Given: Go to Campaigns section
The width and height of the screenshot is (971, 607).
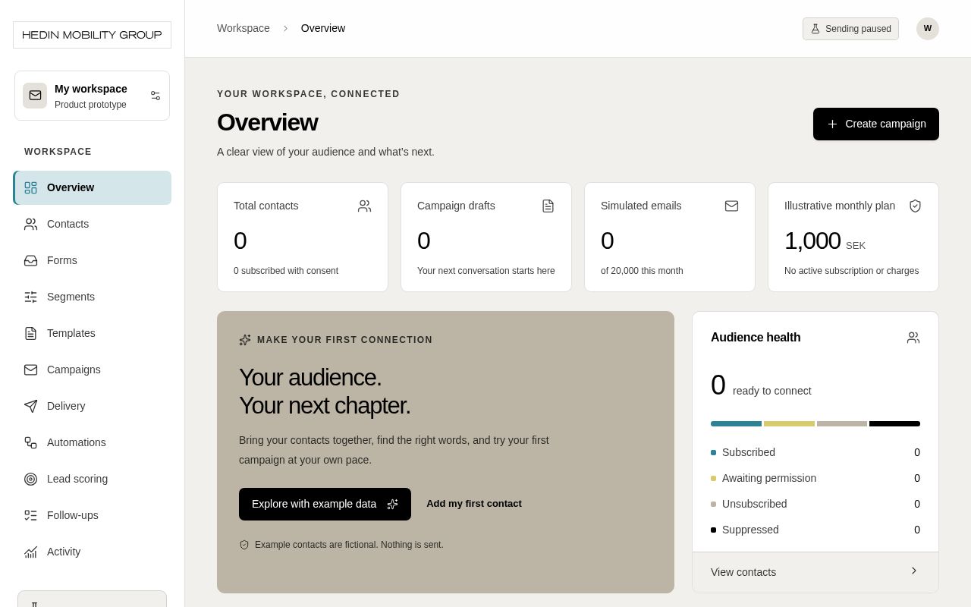Looking at the screenshot, I should point(92,370).
